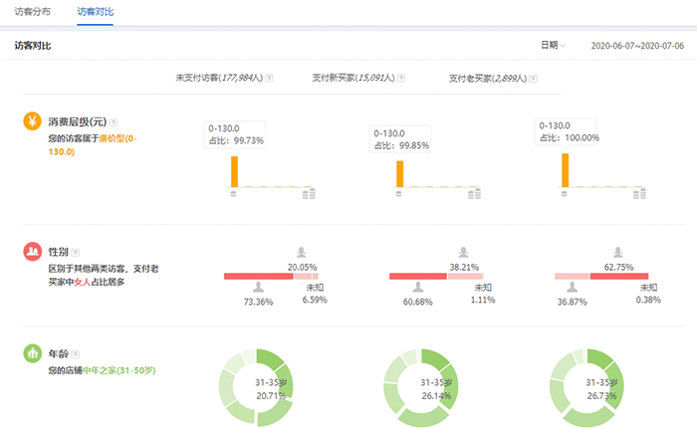Open help icon next to 未支付访客 count
697x428 pixels.
point(269,77)
